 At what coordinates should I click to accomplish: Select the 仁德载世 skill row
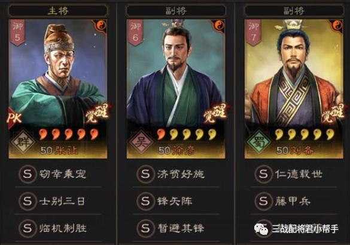click(294, 174)
